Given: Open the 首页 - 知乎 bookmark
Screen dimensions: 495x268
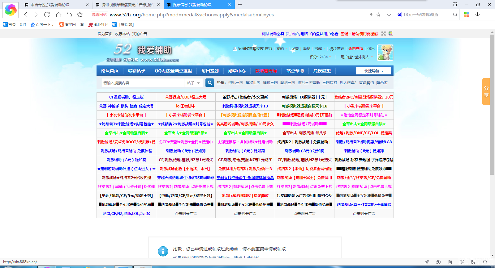Looking at the screenshot, I should 15,25.
